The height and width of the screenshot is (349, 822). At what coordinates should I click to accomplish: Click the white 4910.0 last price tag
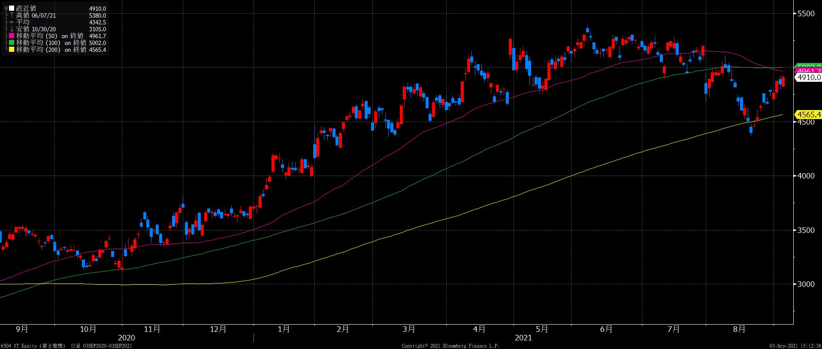coord(809,78)
